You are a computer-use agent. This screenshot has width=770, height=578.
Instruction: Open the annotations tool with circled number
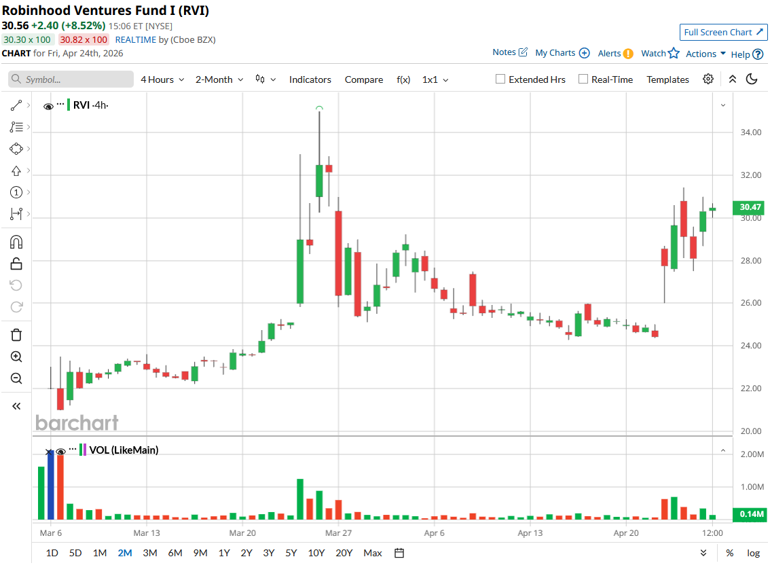(16, 192)
